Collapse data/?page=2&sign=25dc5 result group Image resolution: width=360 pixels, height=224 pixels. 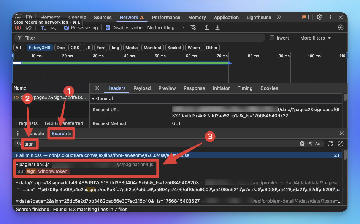click(17, 201)
